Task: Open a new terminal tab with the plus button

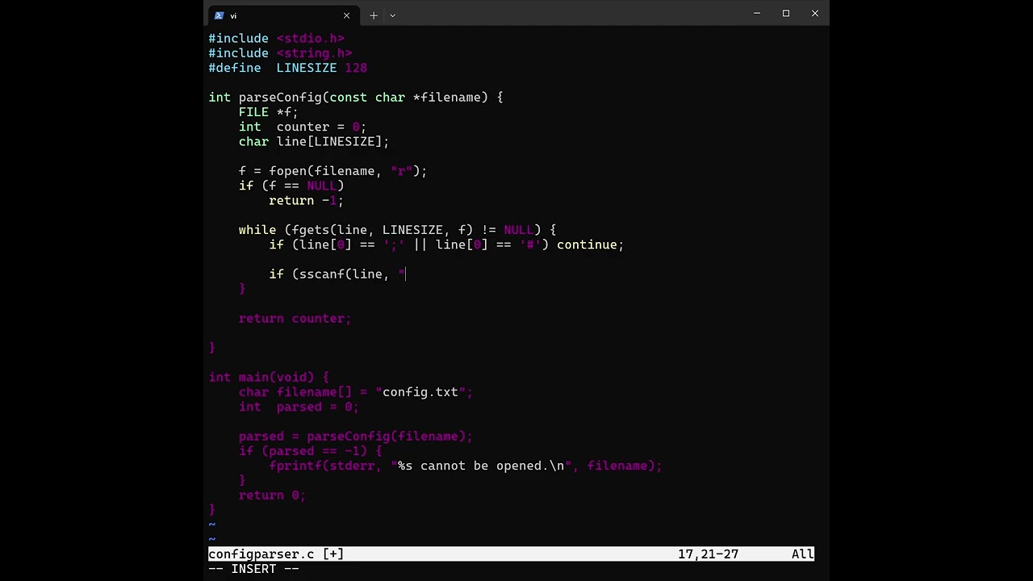Action: 374,15
